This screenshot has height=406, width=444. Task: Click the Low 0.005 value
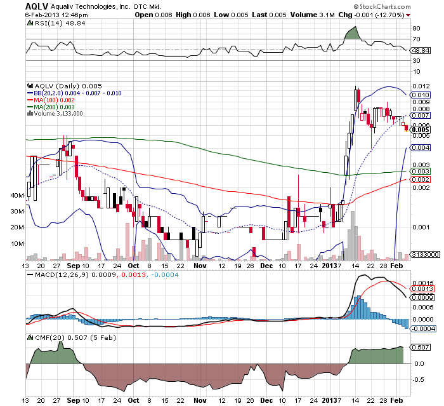(231, 15)
